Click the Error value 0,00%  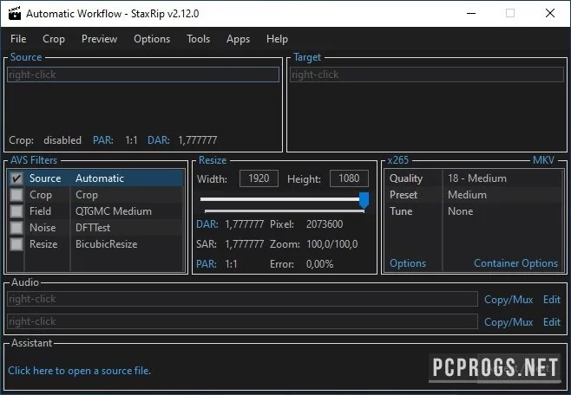(319, 264)
